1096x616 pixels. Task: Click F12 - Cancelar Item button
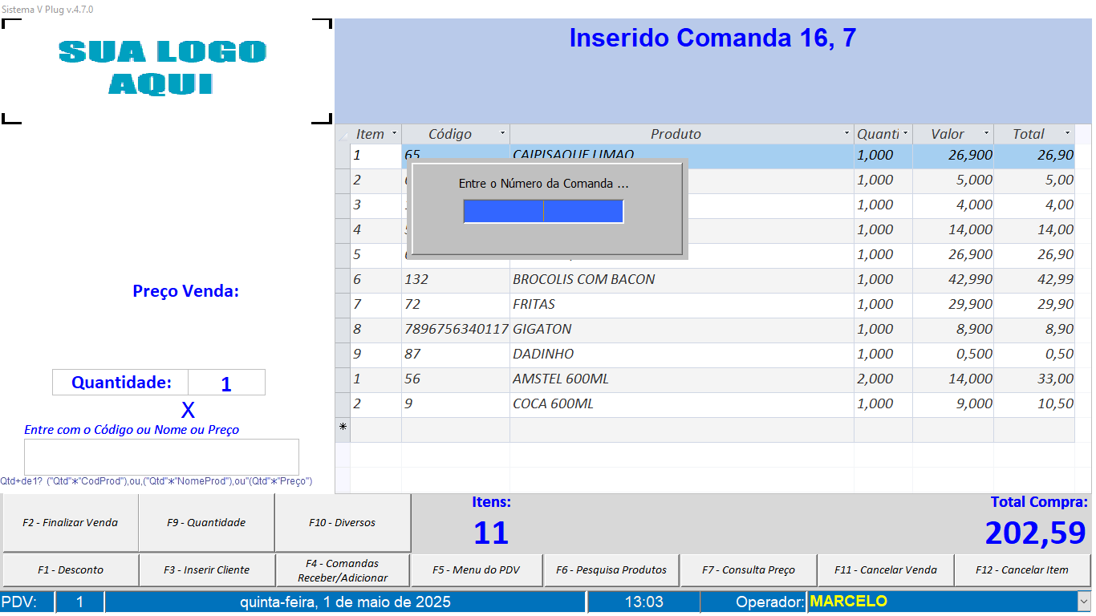coord(1022,570)
